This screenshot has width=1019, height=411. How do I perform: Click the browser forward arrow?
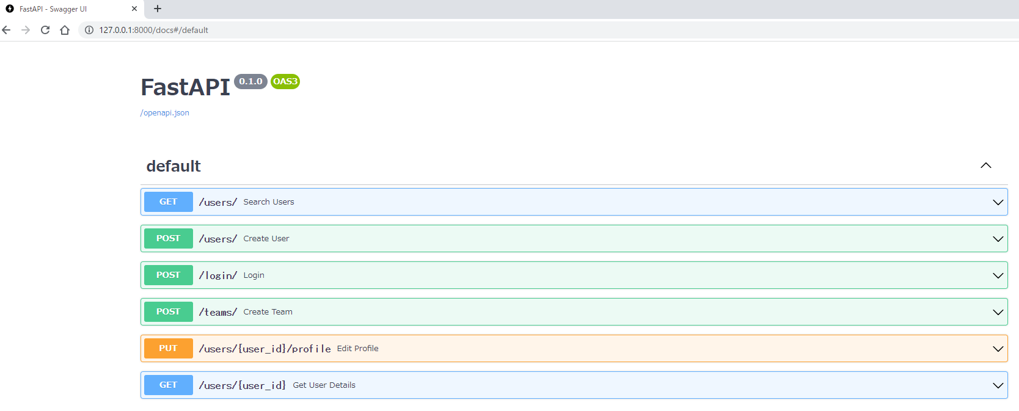click(26, 30)
